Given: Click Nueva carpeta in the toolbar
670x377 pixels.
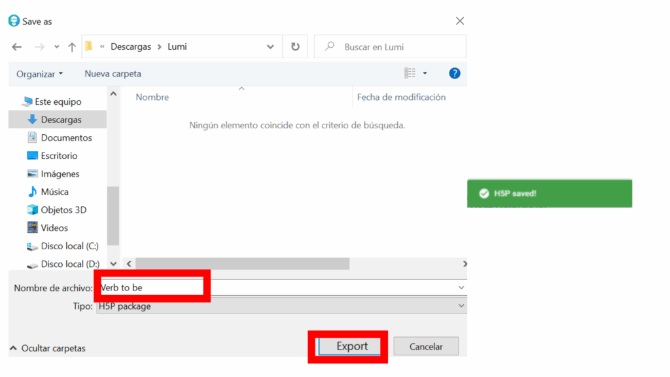Looking at the screenshot, I should (113, 74).
